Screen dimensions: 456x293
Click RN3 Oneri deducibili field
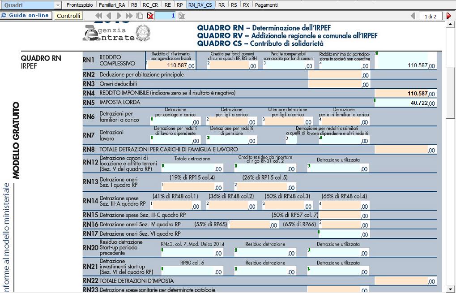click(339, 84)
